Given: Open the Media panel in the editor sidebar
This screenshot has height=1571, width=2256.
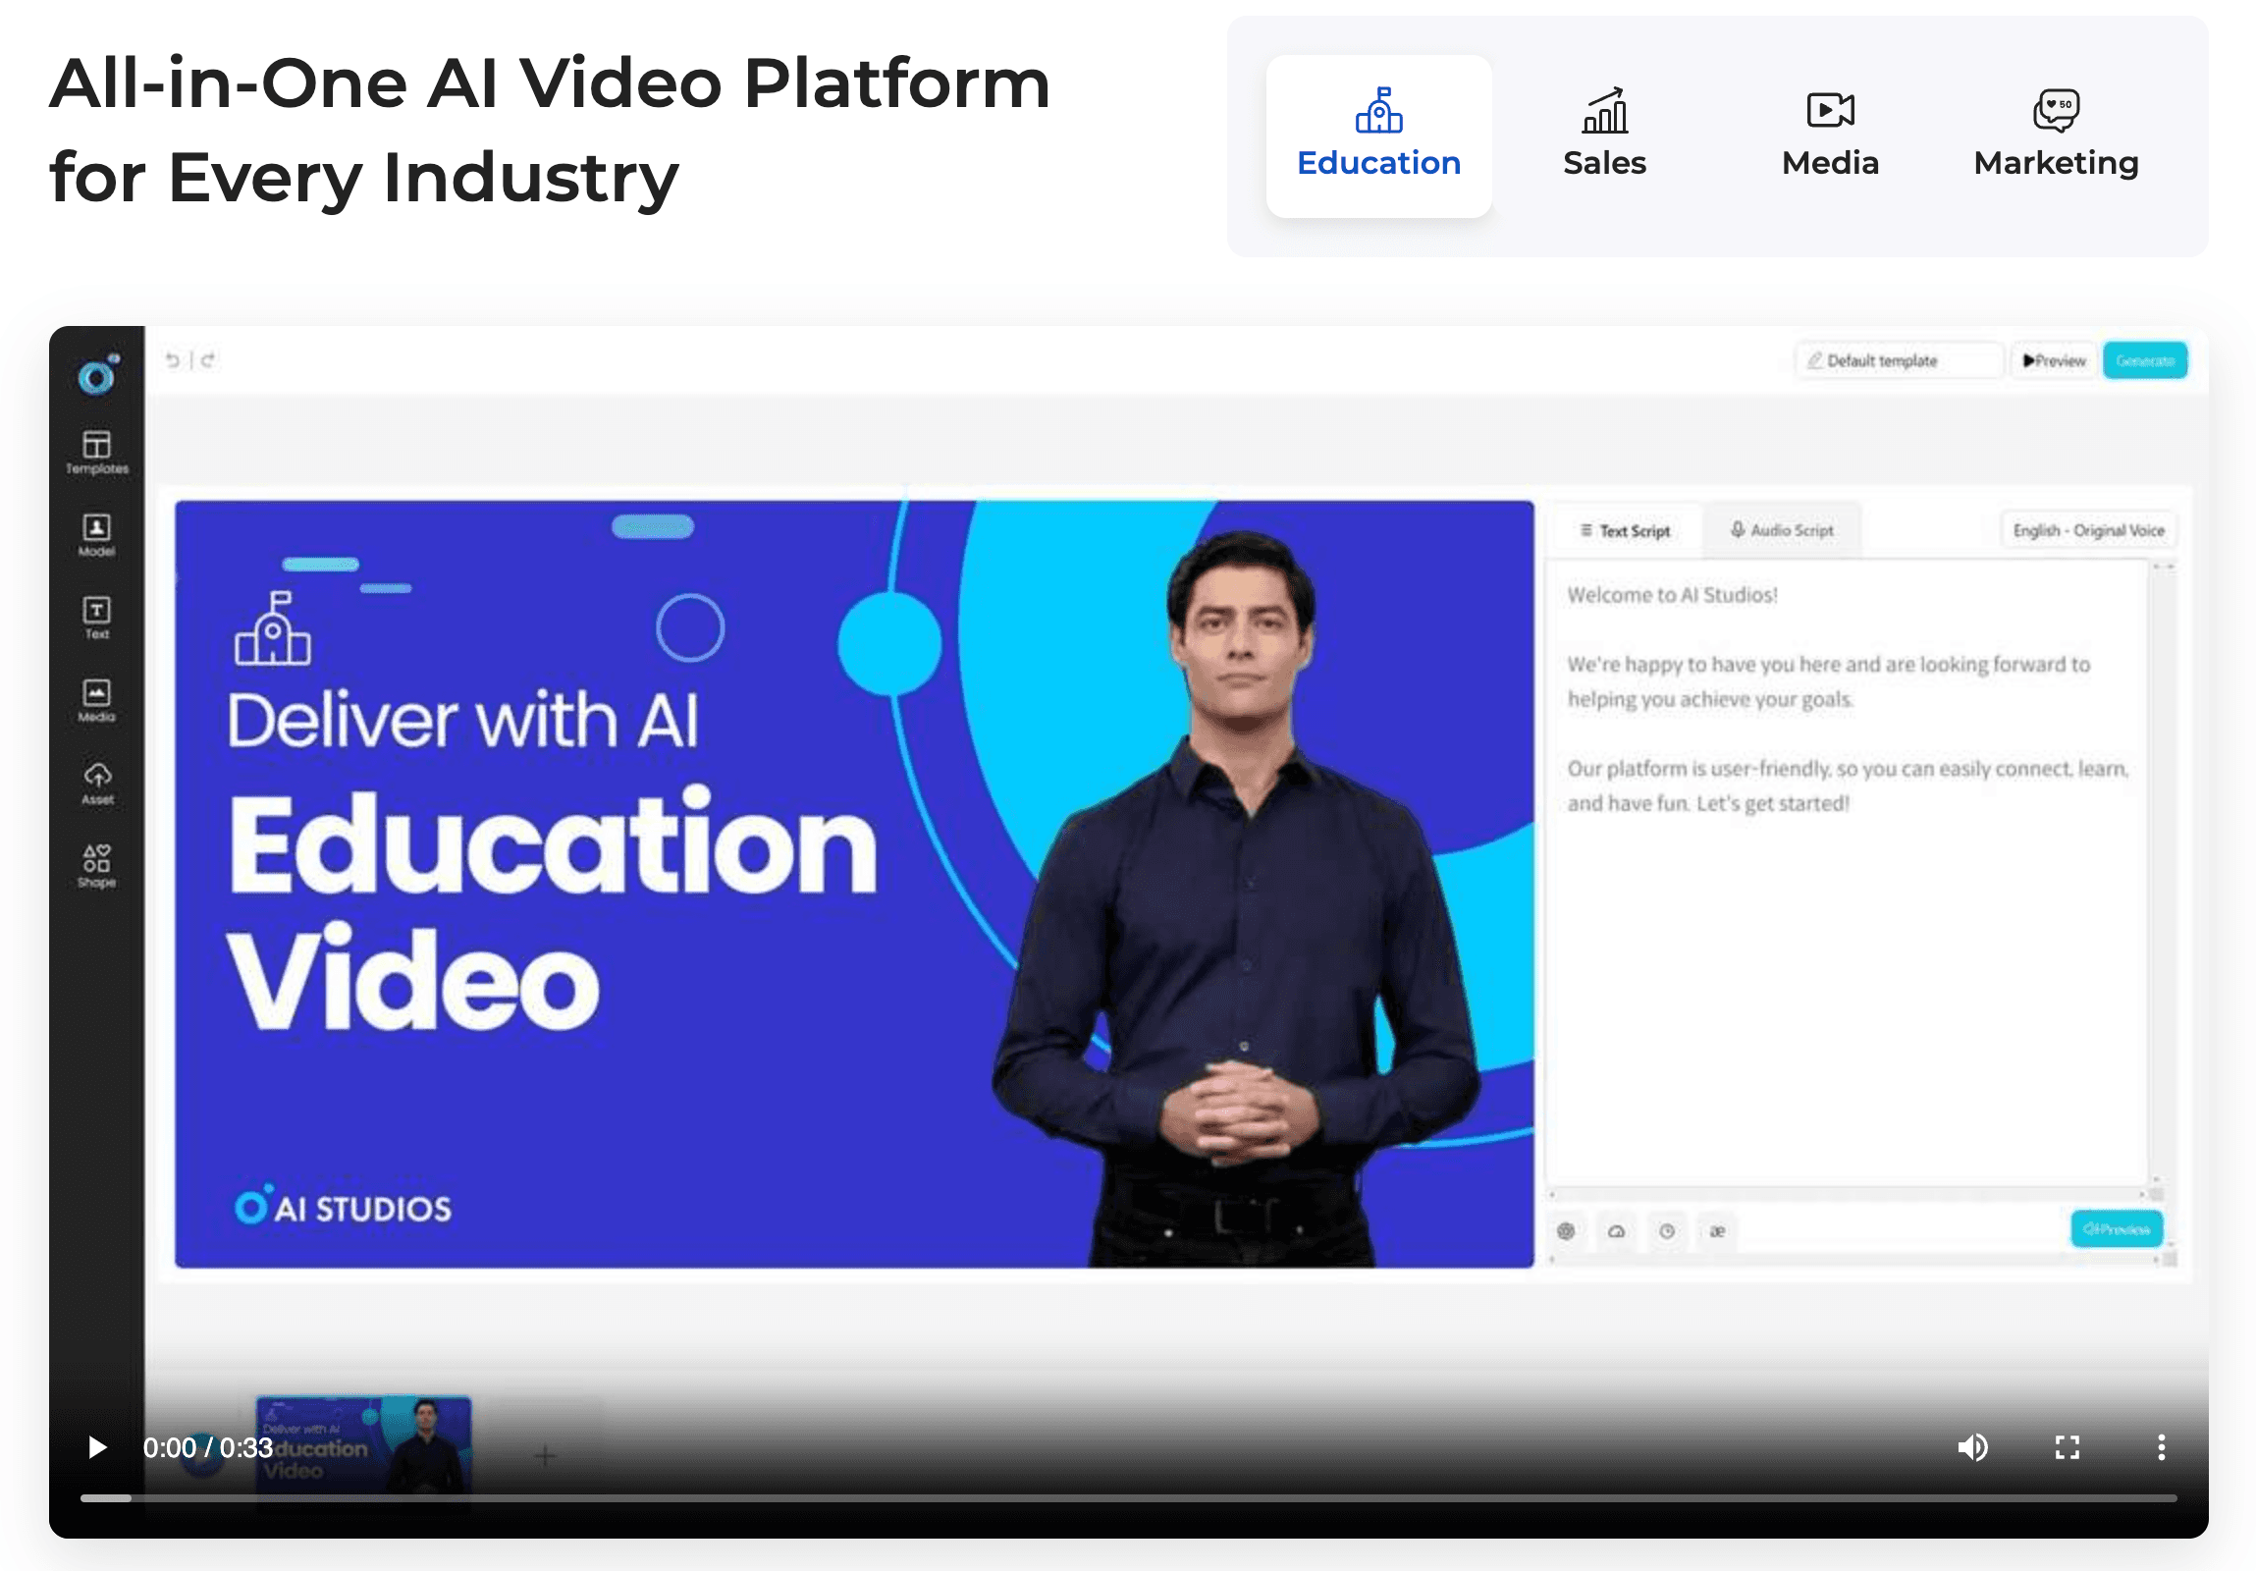Looking at the screenshot, I should pos(96,700).
